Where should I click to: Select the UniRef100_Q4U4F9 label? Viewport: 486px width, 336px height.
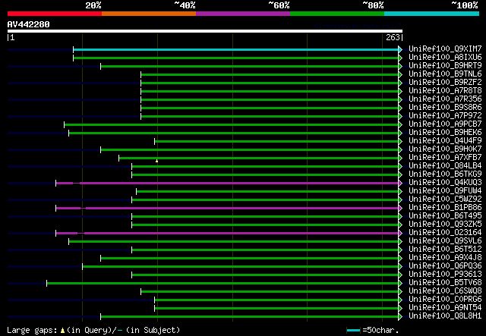445,141
